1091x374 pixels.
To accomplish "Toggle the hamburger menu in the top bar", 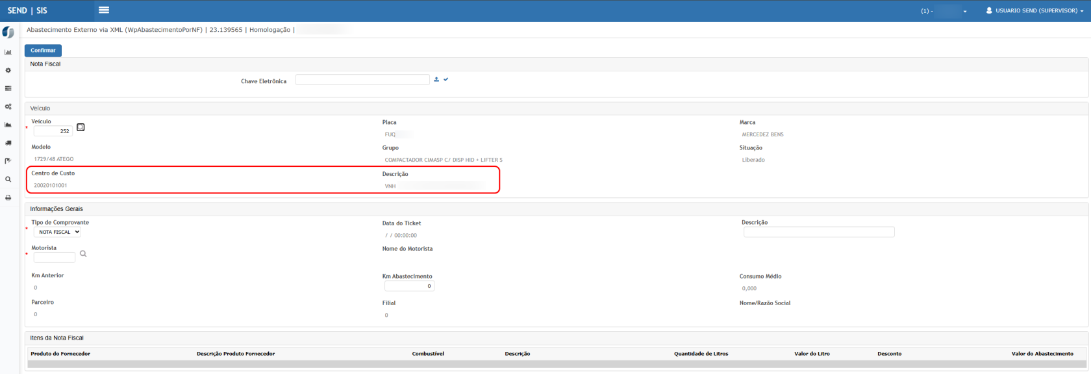I will tap(104, 10).
